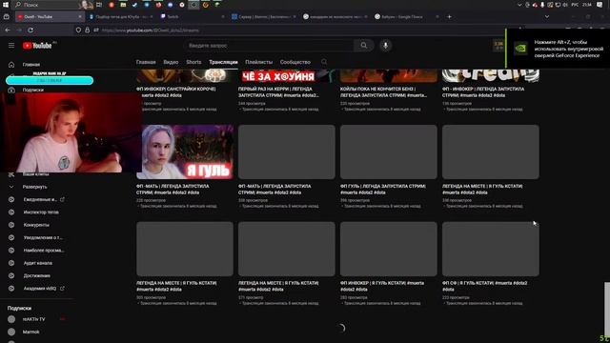Open Наиболее просма... in sidebar

coord(44,251)
